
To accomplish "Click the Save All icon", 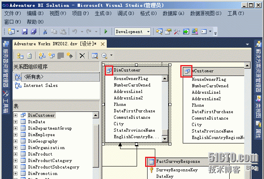I will [34, 32].
